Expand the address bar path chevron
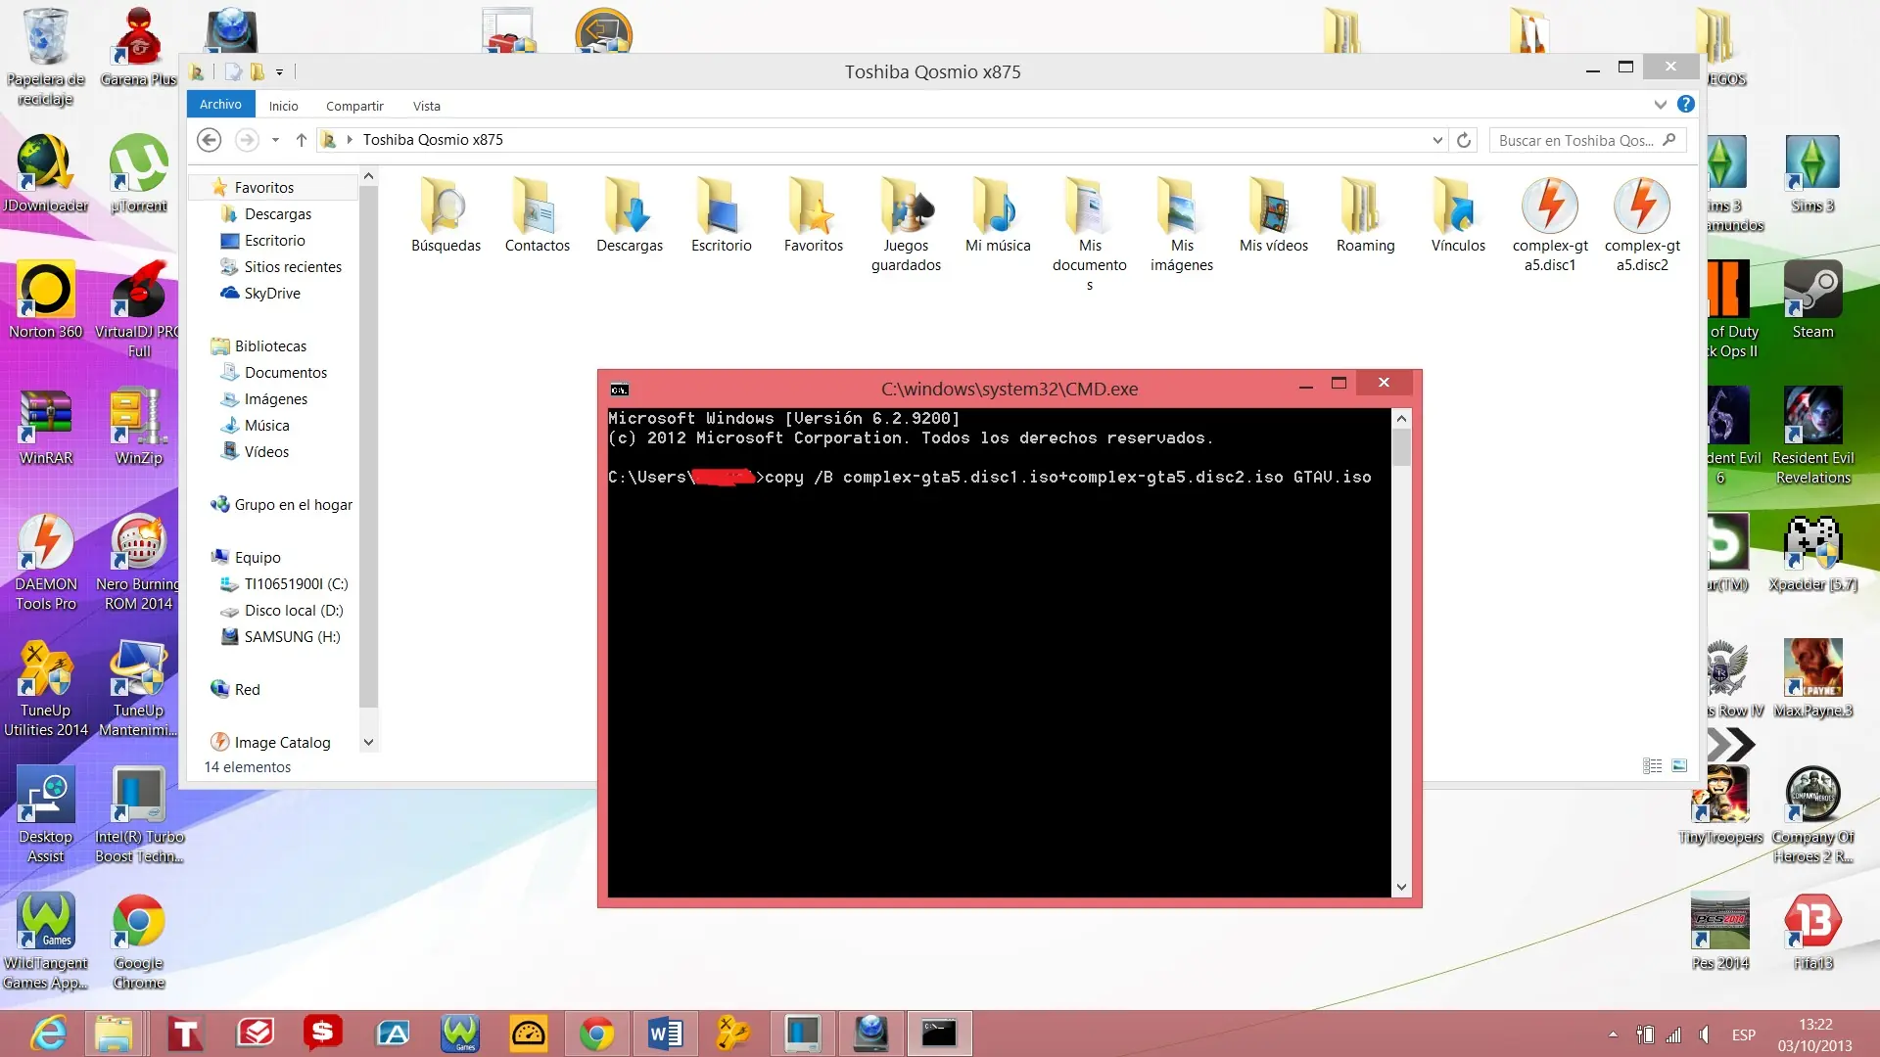The height and width of the screenshot is (1057, 1880). pos(349,140)
